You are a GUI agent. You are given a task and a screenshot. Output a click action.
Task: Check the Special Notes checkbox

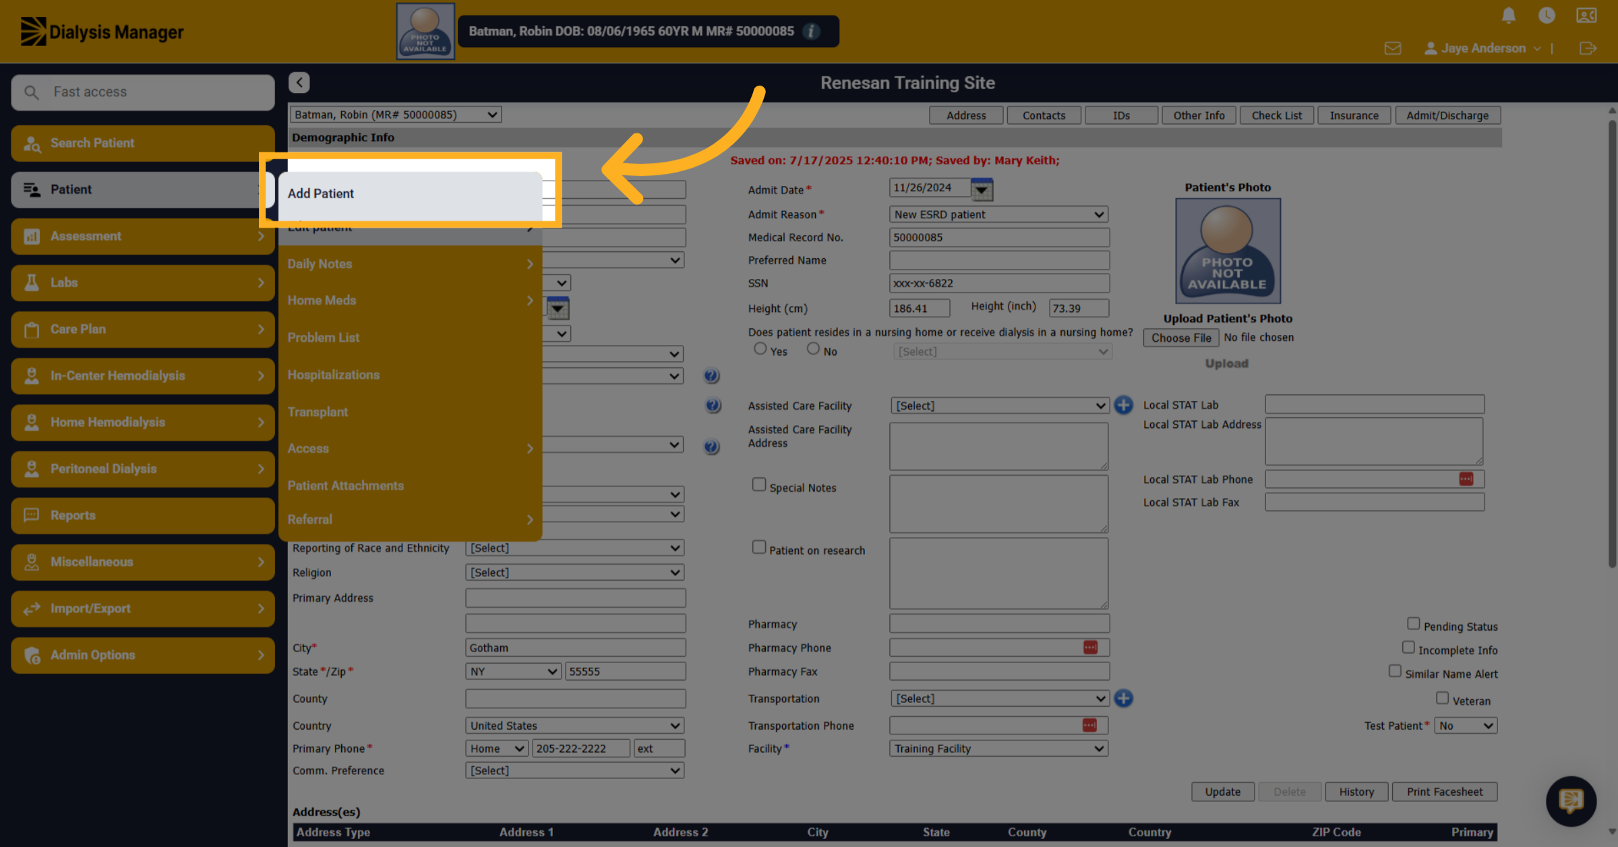(759, 484)
